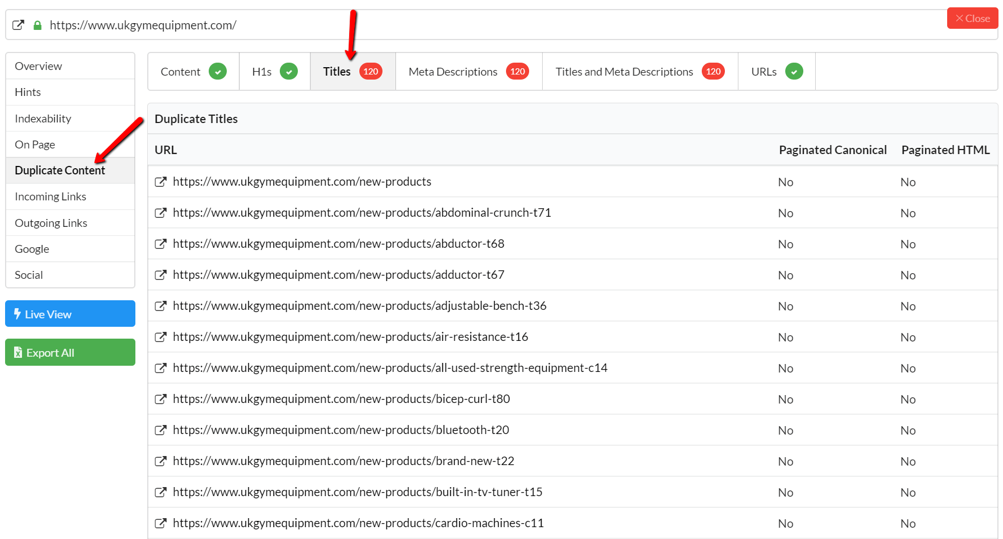Open the brand-new-t22 URL link

click(x=344, y=461)
